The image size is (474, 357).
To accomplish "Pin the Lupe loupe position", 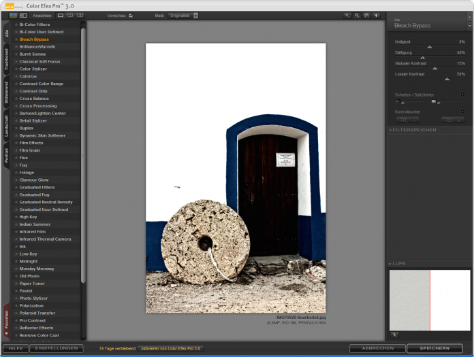I will pos(394,335).
